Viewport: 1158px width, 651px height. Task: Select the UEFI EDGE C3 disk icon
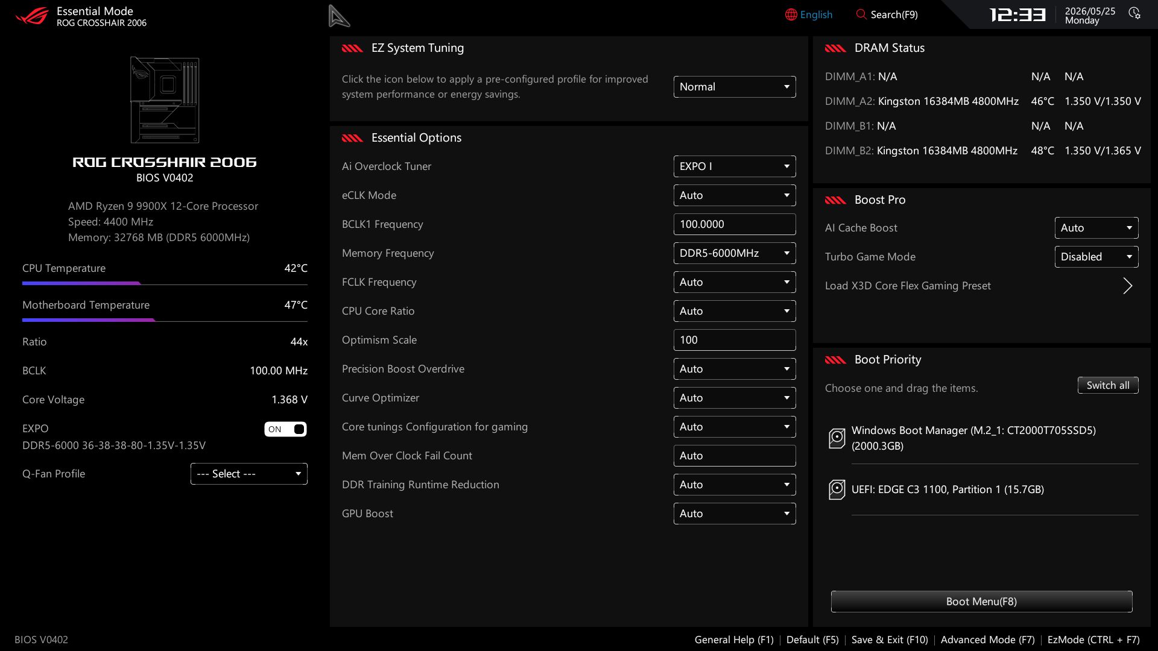click(x=837, y=489)
